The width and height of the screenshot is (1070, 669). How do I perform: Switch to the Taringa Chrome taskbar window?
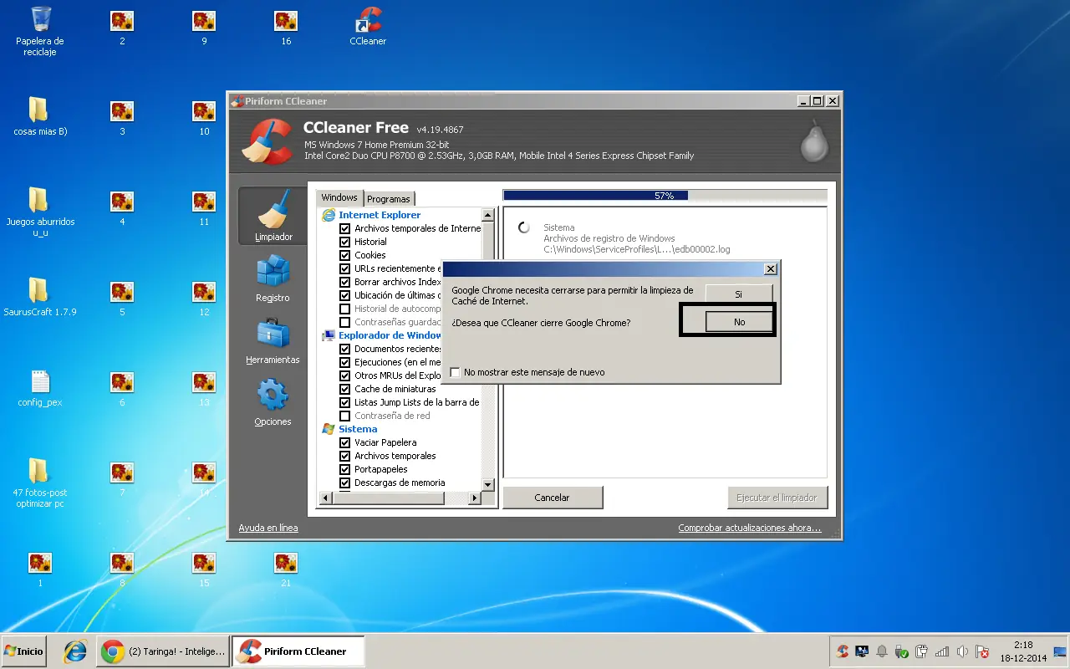click(164, 651)
